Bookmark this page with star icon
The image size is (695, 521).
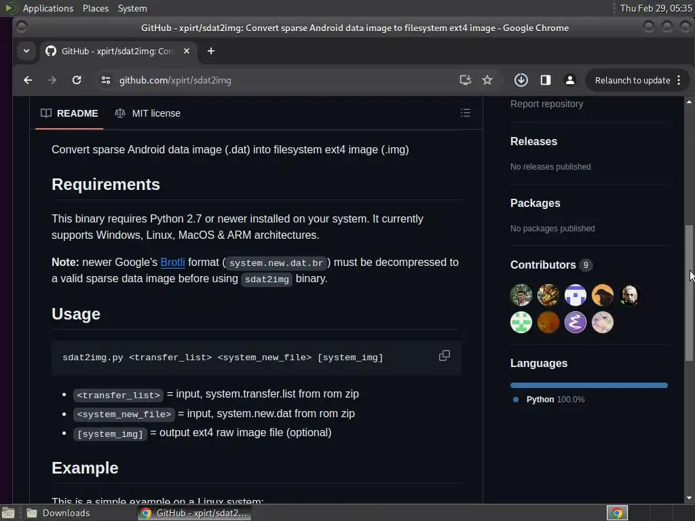tap(487, 80)
